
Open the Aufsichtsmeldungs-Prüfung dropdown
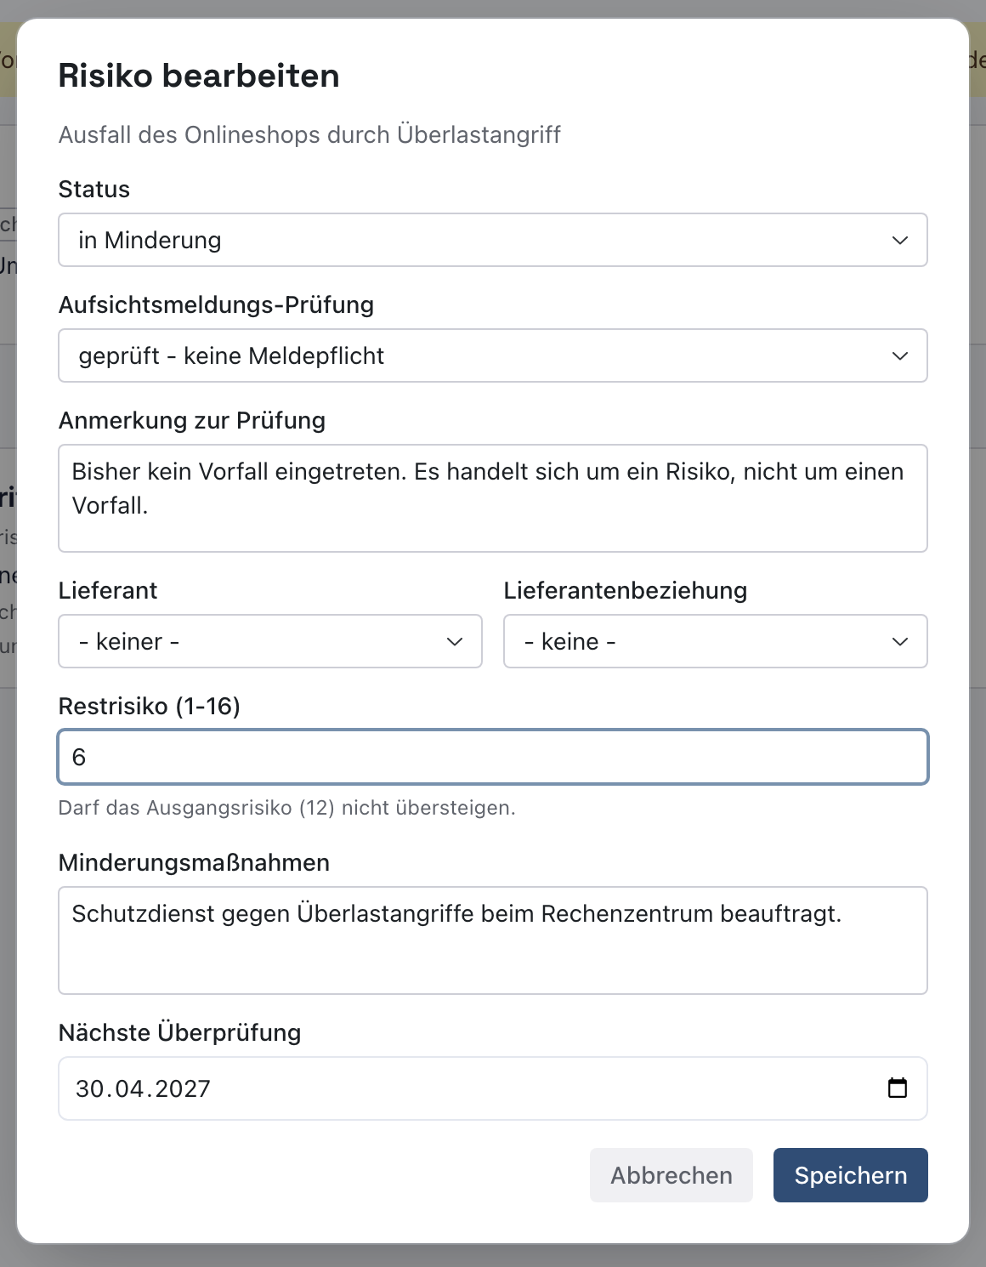click(493, 355)
